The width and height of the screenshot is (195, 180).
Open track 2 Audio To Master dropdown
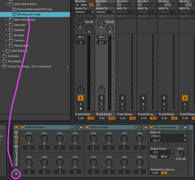(x=105, y=12)
